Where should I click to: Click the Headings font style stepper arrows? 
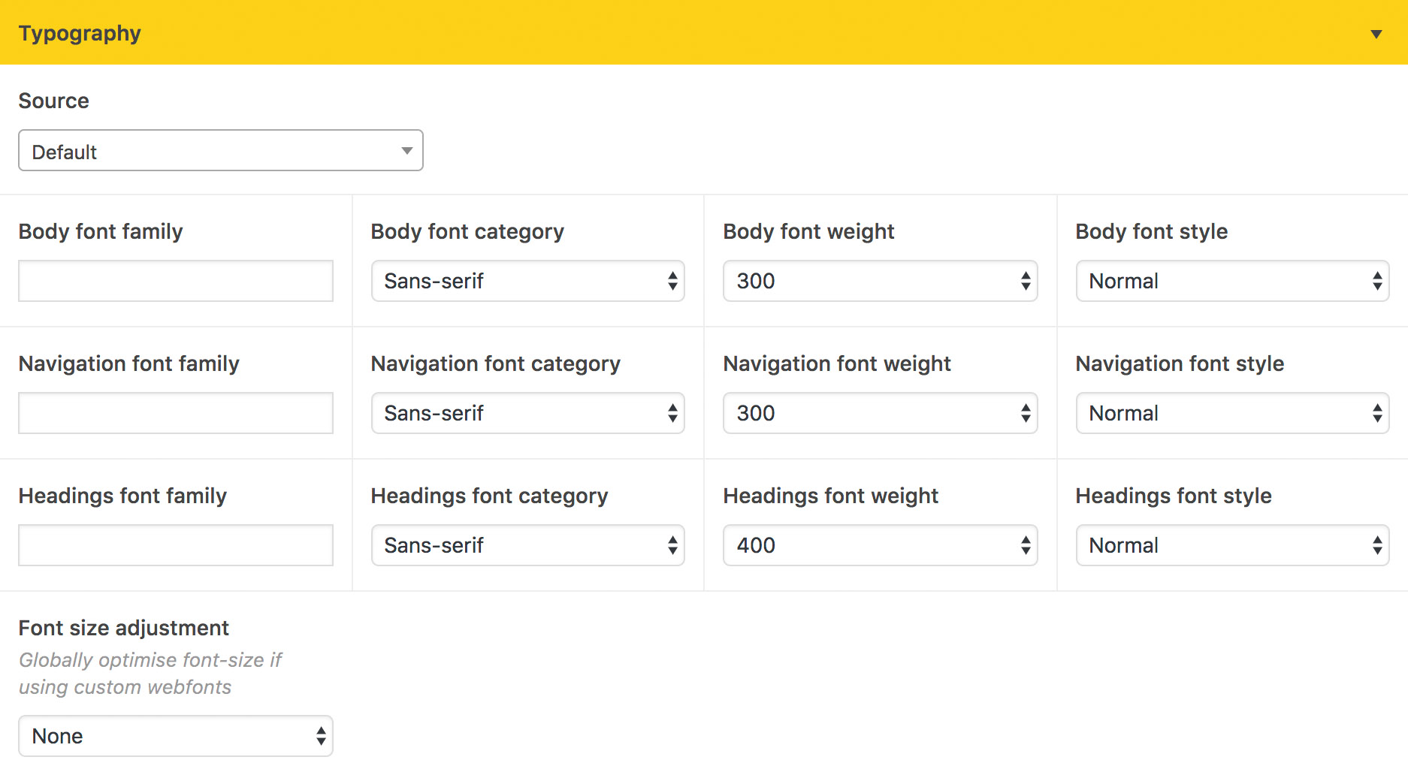1376,545
